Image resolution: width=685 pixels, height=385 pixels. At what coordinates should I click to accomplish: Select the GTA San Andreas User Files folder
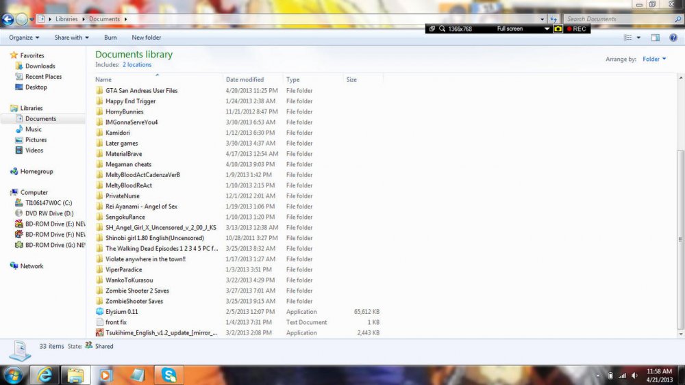(141, 90)
